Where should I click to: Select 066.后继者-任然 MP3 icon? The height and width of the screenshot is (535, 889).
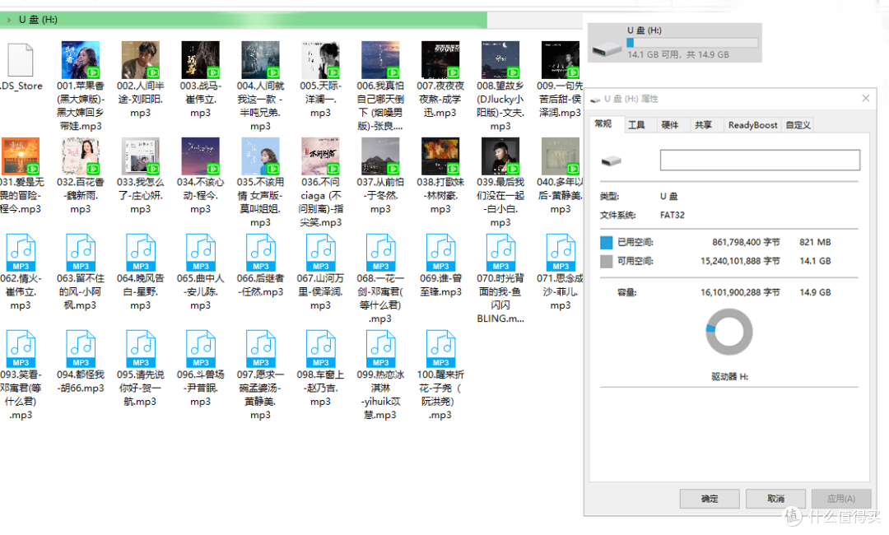[261, 252]
